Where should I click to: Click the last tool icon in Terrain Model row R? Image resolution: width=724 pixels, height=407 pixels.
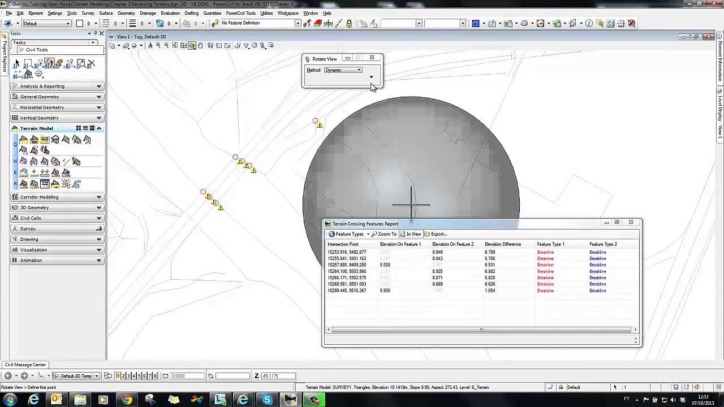[x=76, y=184]
